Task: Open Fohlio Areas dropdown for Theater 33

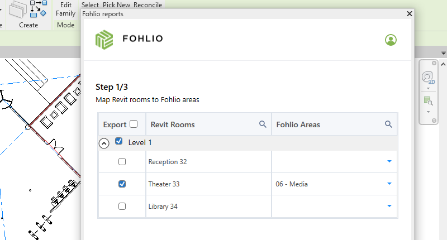Action: tap(389, 184)
